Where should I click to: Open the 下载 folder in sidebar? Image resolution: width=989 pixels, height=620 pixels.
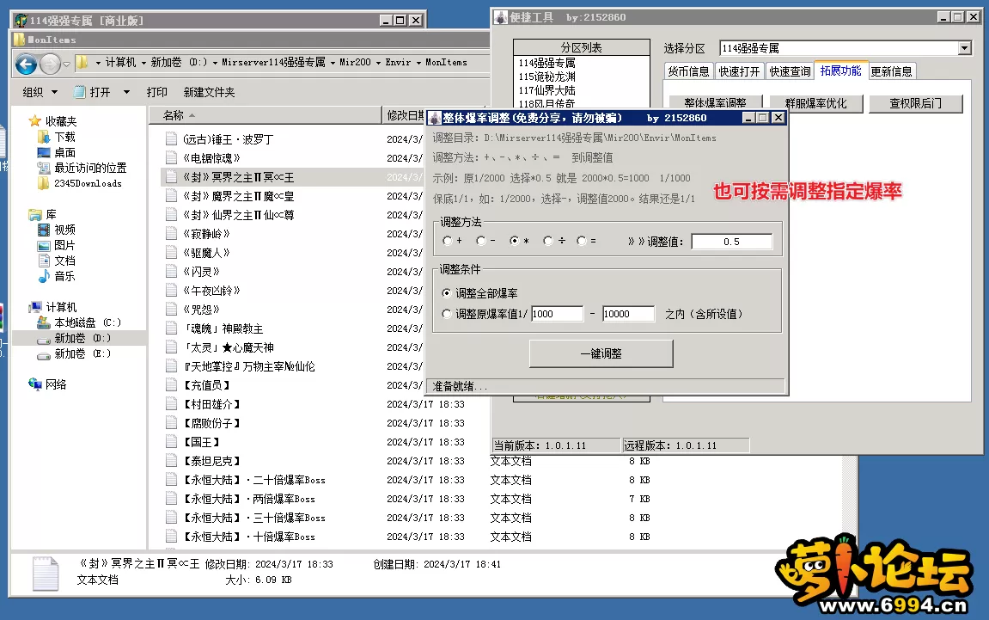click(x=64, y=137)
